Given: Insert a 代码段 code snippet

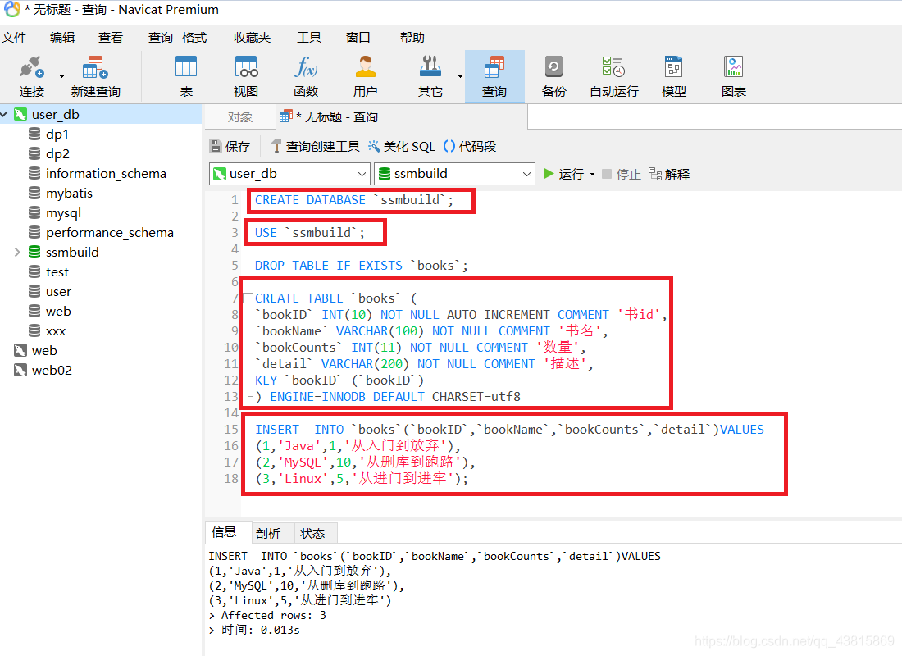Looking at the screenshot, I should [x=470, y=146].
